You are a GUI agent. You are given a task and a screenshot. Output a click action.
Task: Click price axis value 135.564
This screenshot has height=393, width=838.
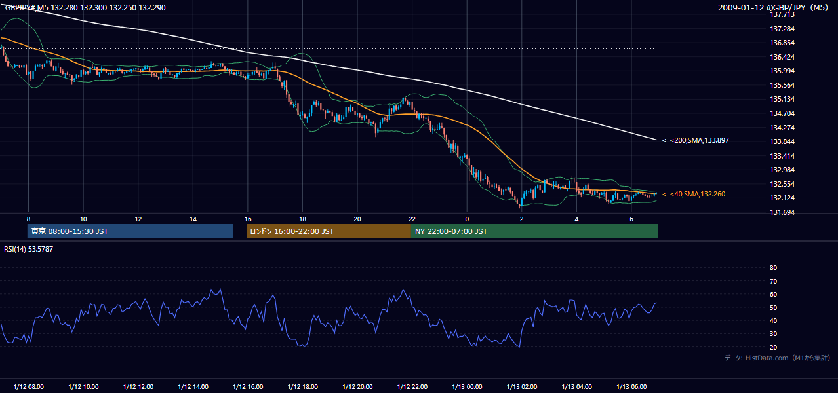tap(782, 85)
